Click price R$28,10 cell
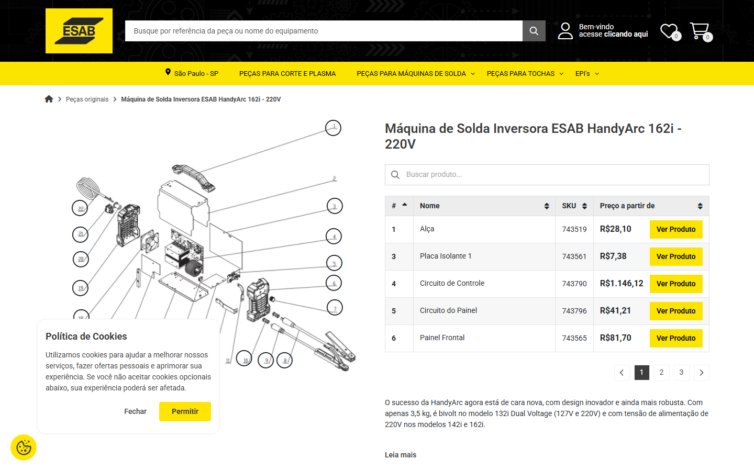Viewport: 754px width, 471px height. (616, 229)
